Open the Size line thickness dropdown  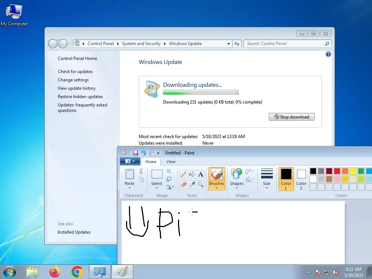[267, 178]
